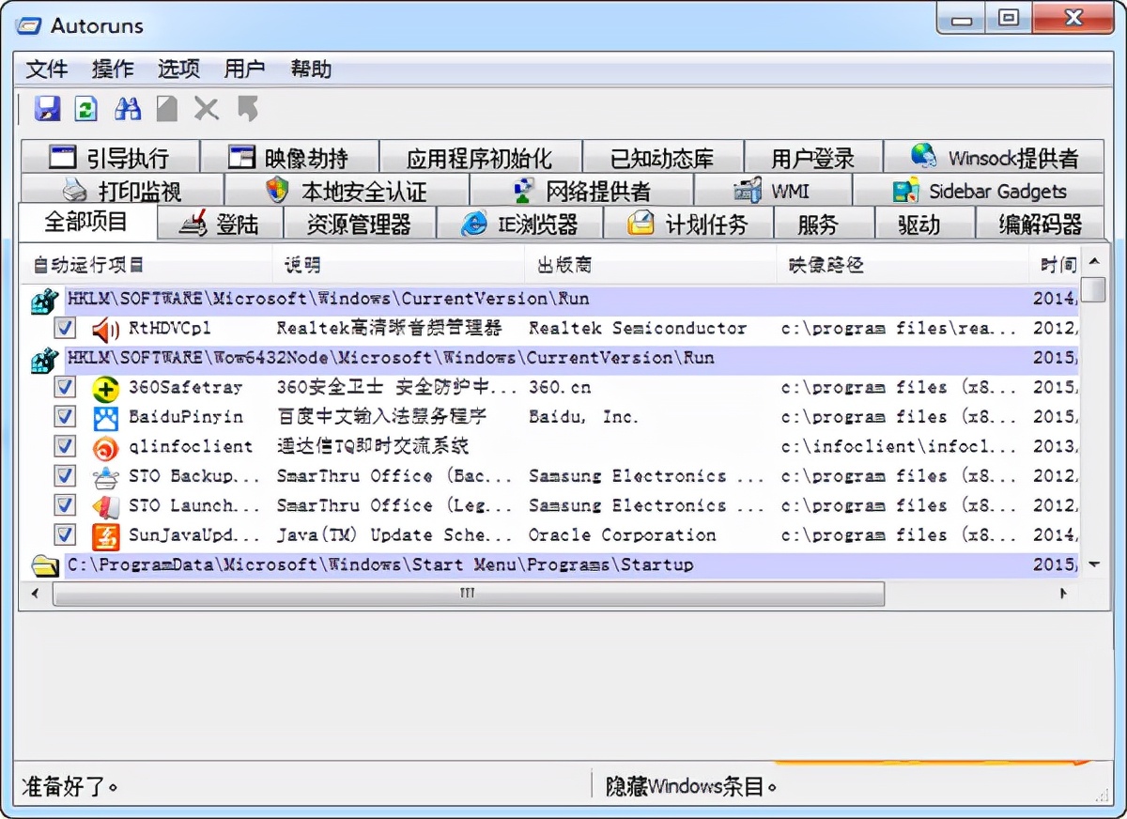Disable the qlinfoclient startup checkbox
This screenshot has height=819, width=1127.
(x=65, y=447)
